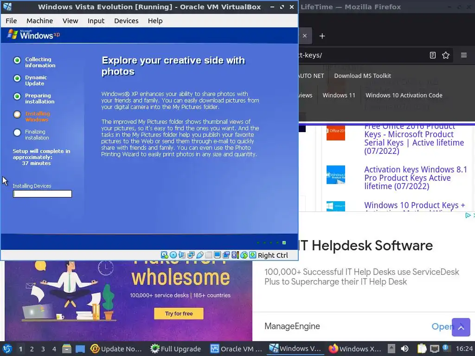Open the clipboard manager tray icon
This screenshot has height=356, width=475.
422,349
